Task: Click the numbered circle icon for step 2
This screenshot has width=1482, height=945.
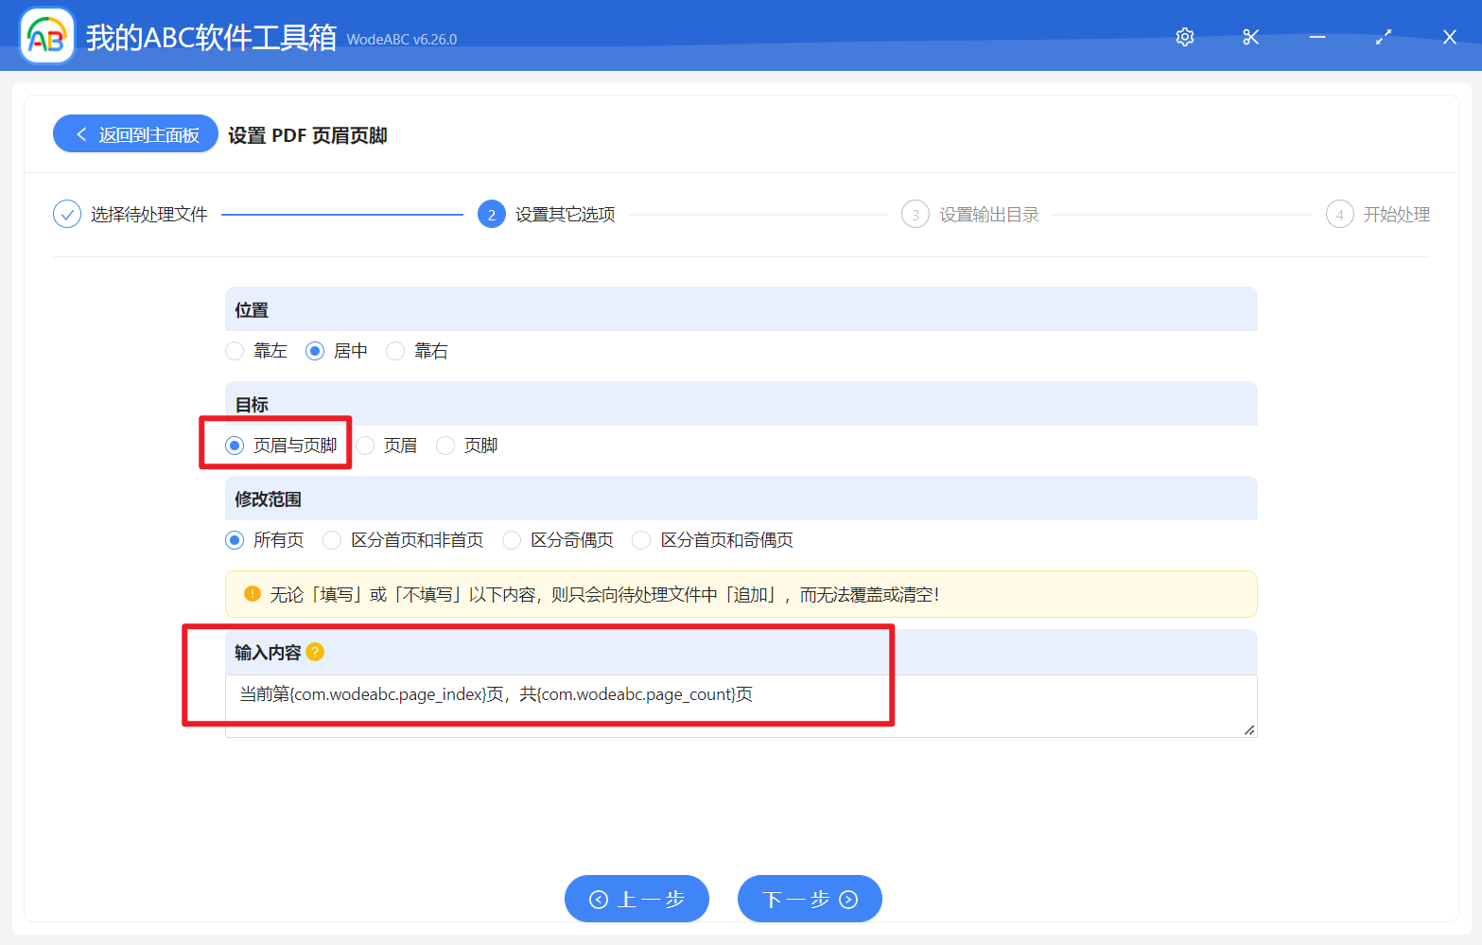Action: (x=492, y=214)
